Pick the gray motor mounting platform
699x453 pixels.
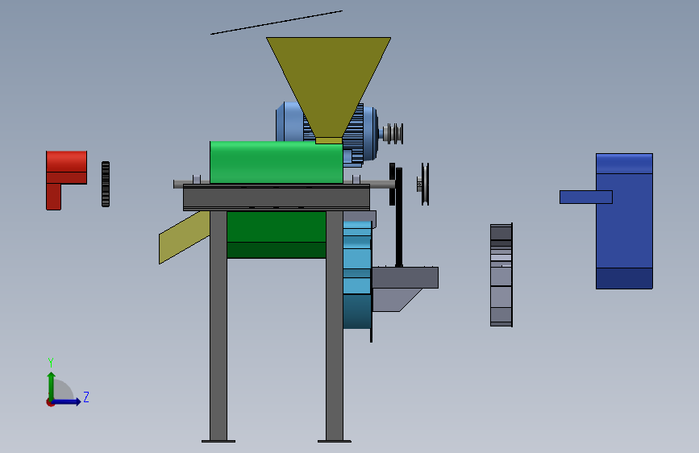click(406, 277)
